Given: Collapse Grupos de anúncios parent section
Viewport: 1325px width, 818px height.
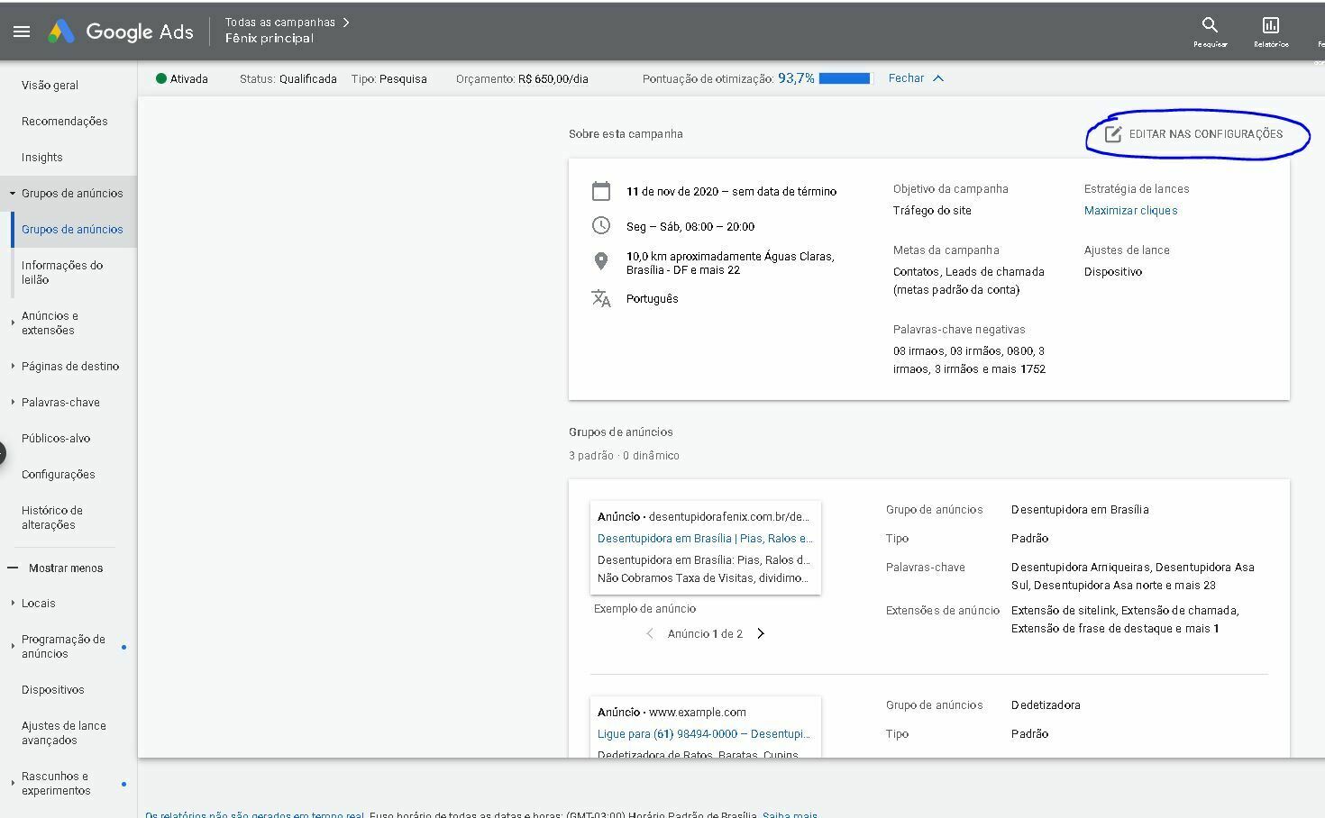Looking at the screenshot, I should (13, 193).
